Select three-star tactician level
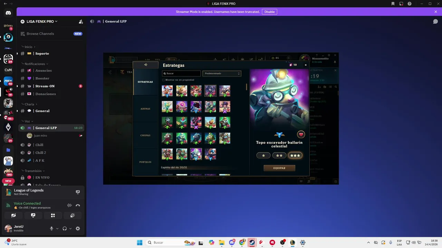This screenshot has width=442, height=248. 295,155
